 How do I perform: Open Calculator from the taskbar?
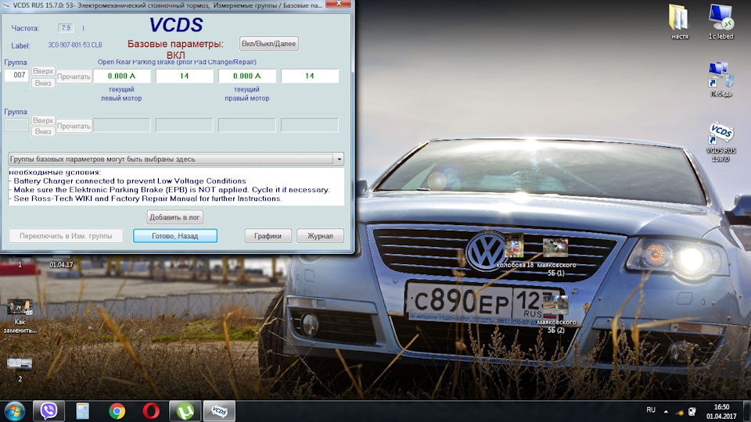(x=83, y=411)
